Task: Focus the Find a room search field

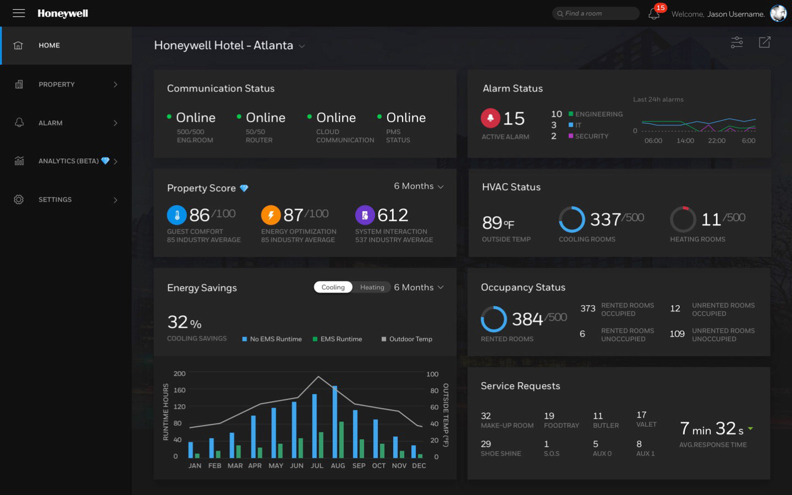Action: (596, 13)
